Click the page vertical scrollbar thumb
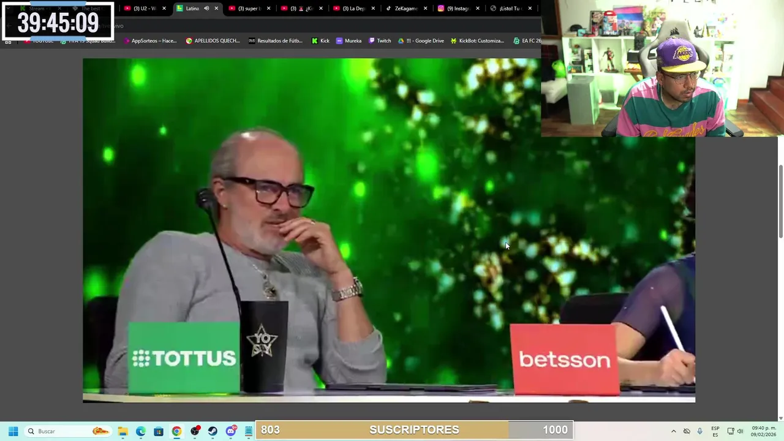Image resolution: width=784 pixels, height=441 pixels. (780, 202)
